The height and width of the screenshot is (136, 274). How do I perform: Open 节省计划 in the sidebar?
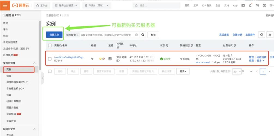click(x=11, y=121)
